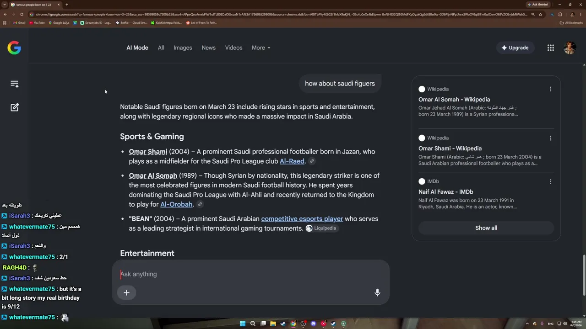
Task: Click the ENG language indicator in taskbar
Action: pos(551,324)
